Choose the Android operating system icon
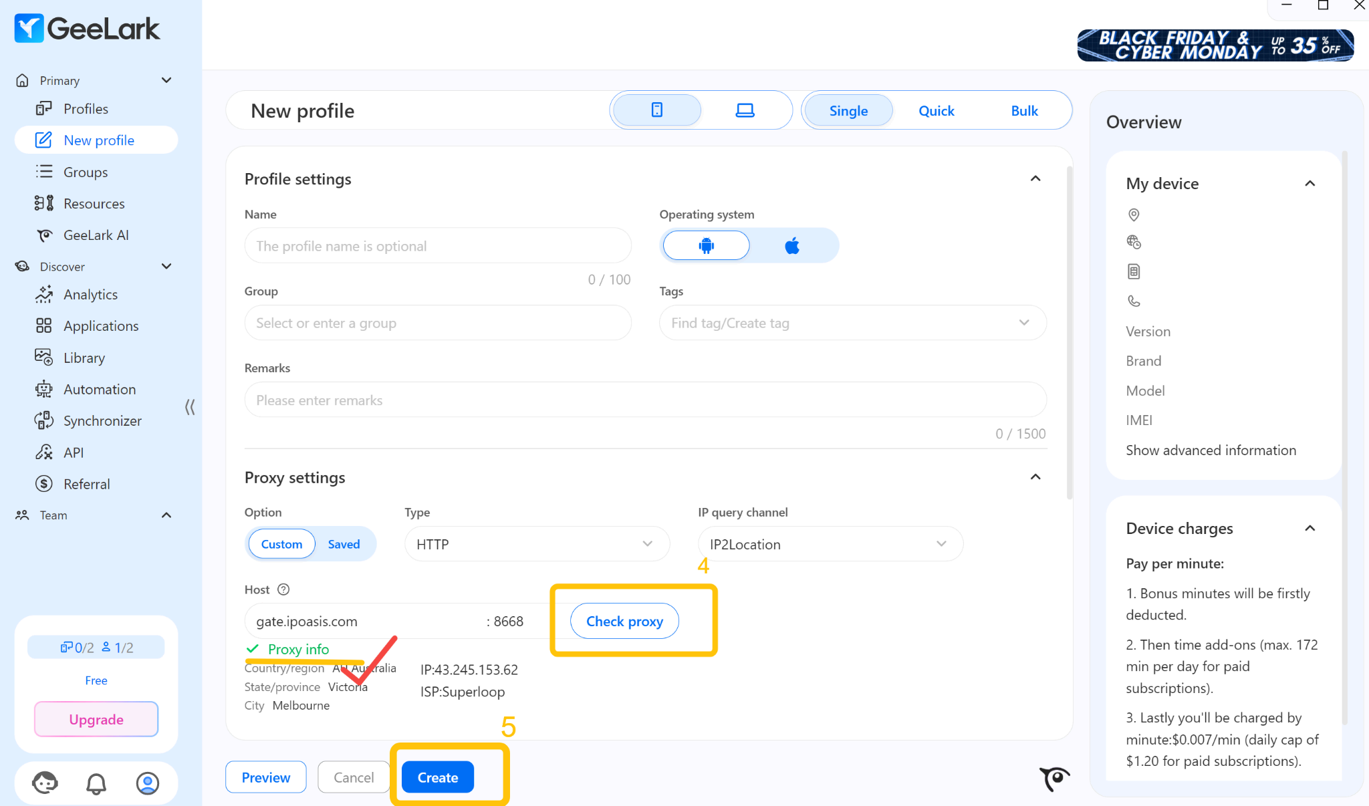Viewport: 1369px width, 806px height. (706, 246)
